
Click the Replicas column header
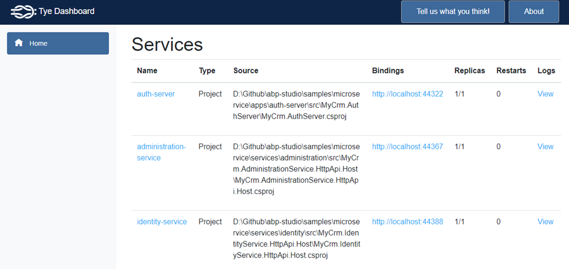(x=469, y=71)
